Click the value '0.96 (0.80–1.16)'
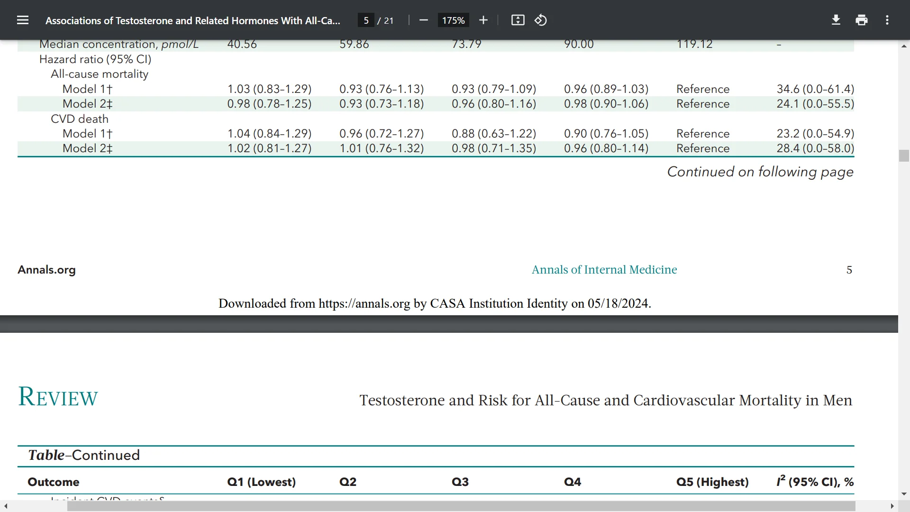The width and height of the screenshot is (910, 512). [x=494, y=104]
